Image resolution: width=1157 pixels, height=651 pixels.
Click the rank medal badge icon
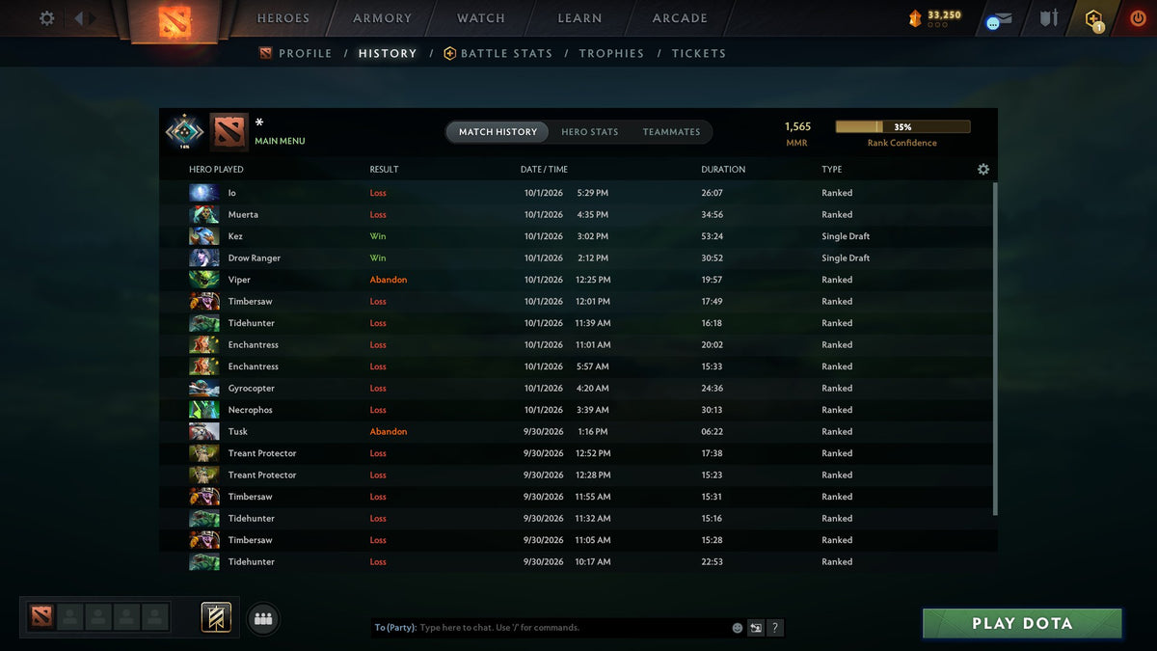[183, 132]
